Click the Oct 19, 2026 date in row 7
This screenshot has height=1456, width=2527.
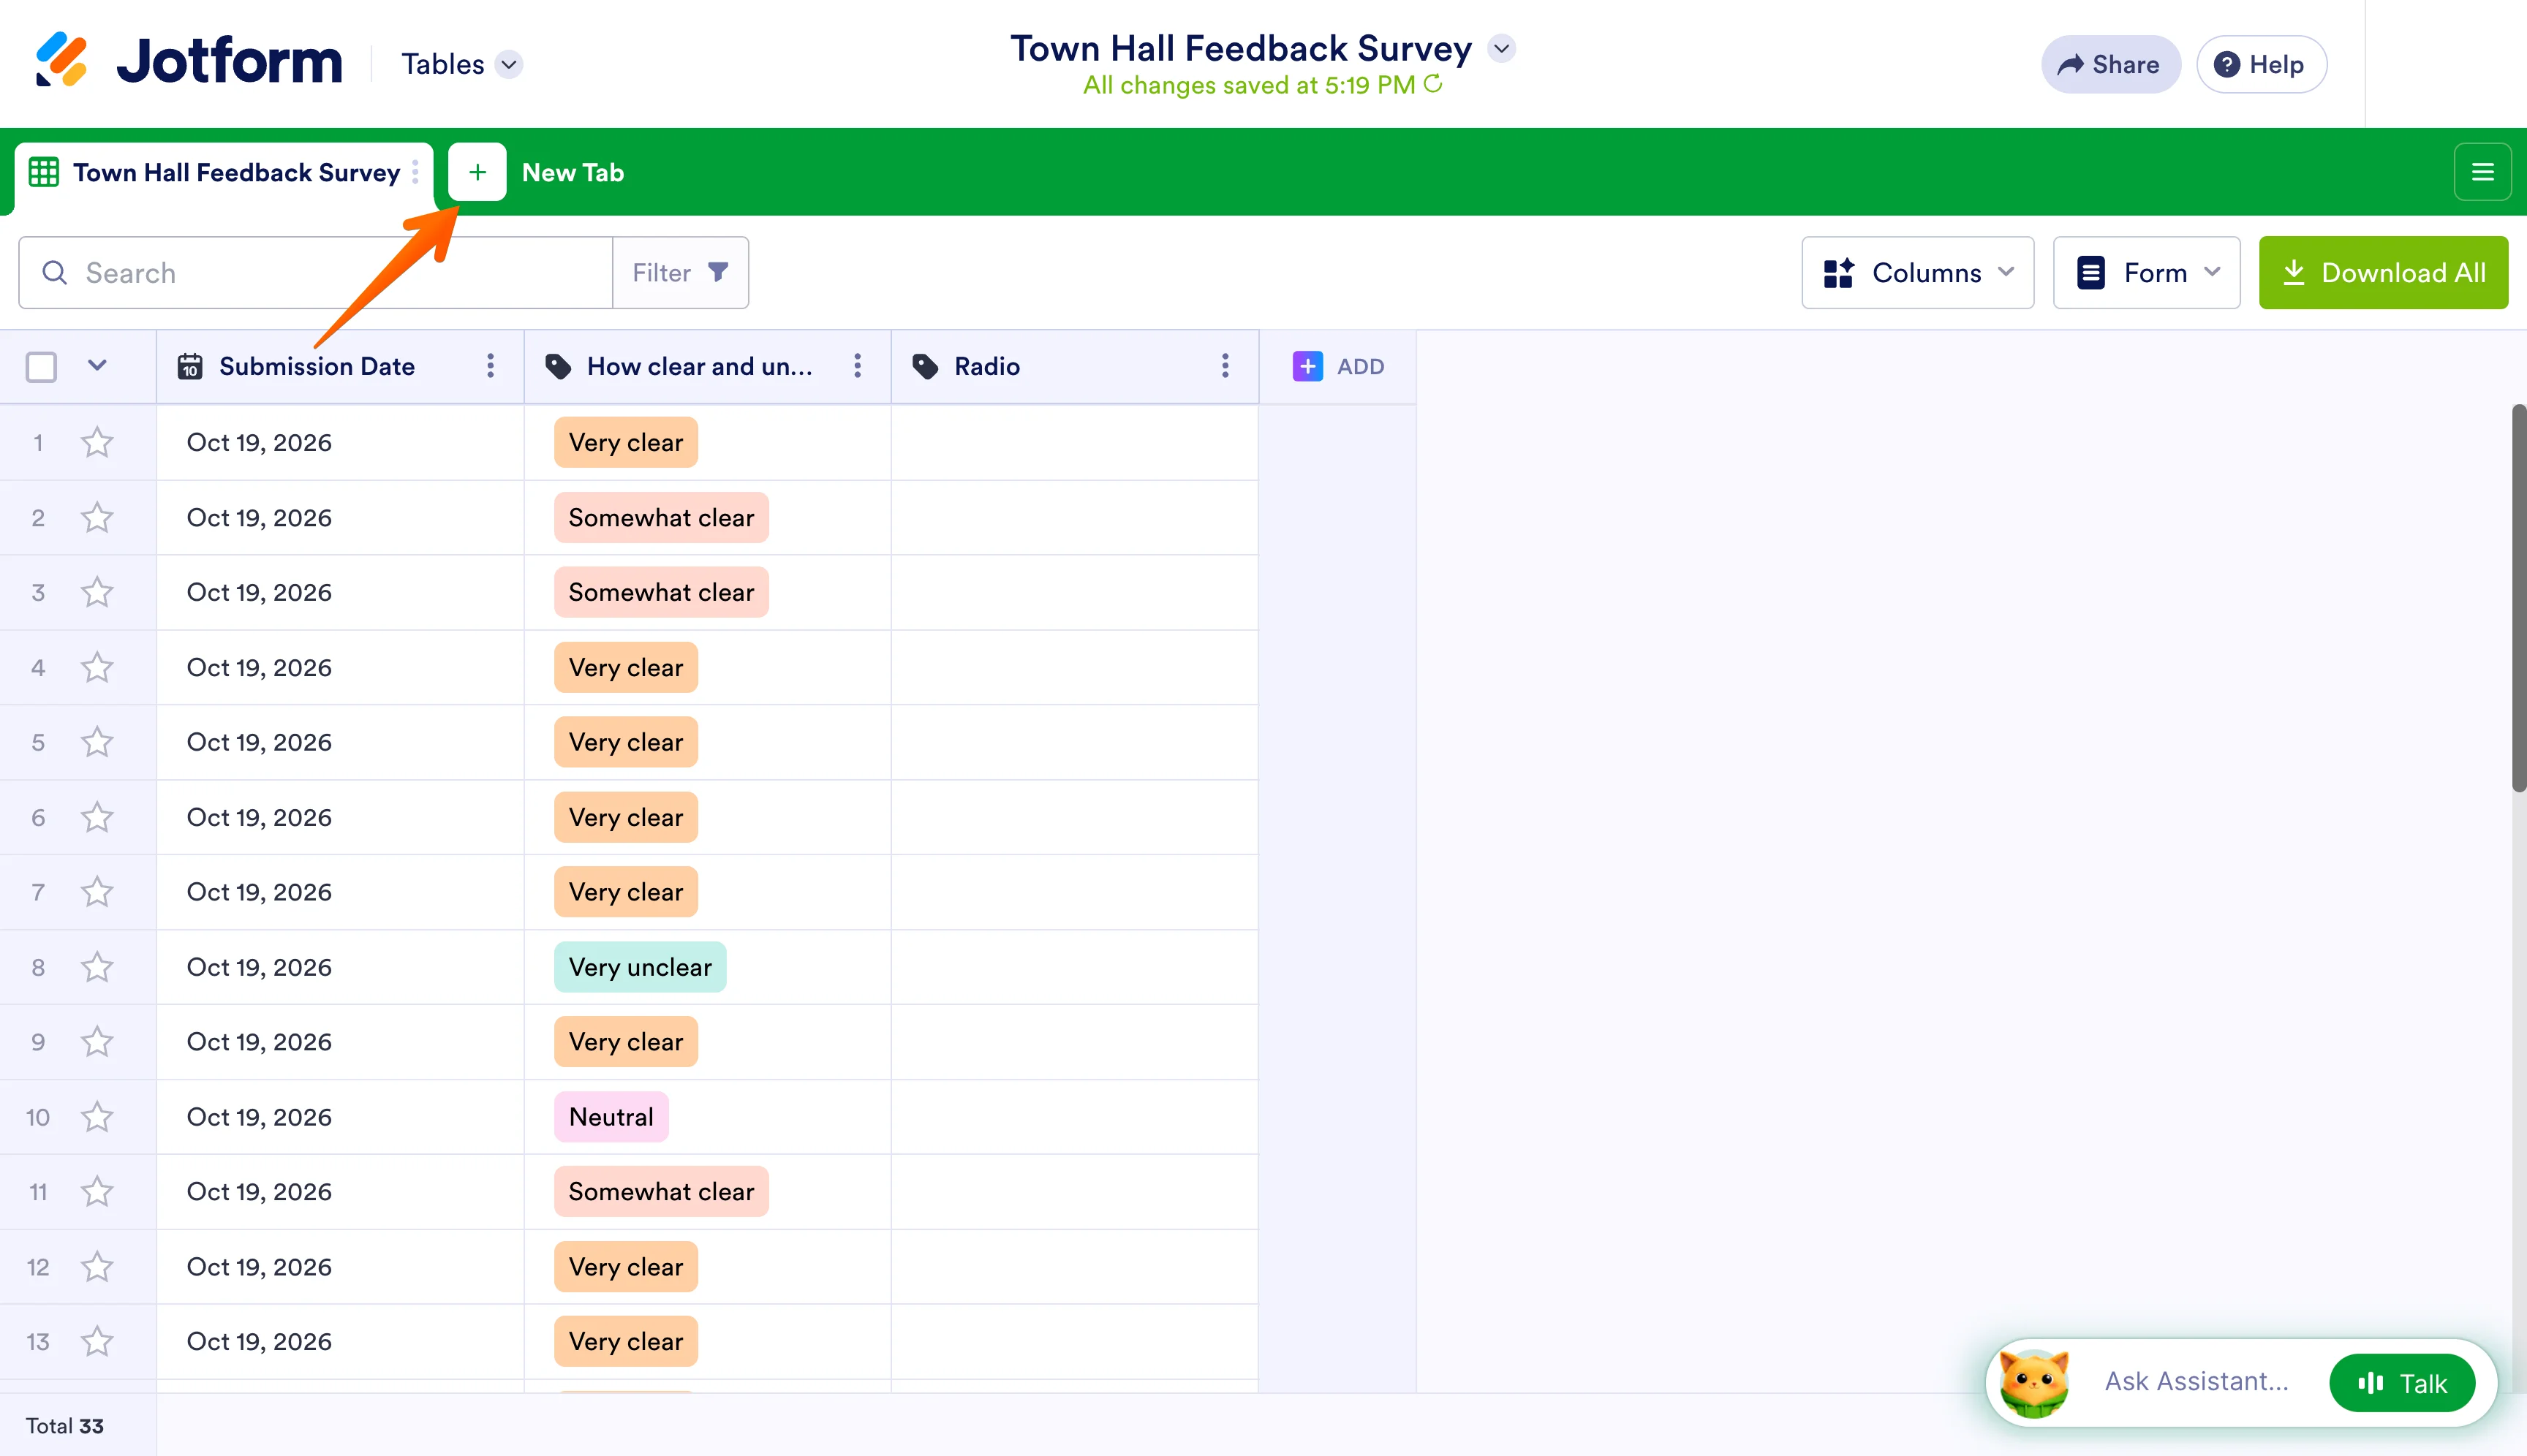259,892
